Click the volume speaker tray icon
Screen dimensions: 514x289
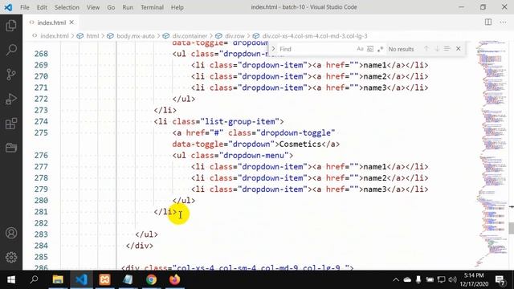(x=452, y=280)
